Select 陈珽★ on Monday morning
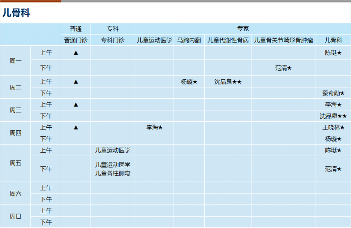Screen dimensions: 351x228 pos(333,53)
